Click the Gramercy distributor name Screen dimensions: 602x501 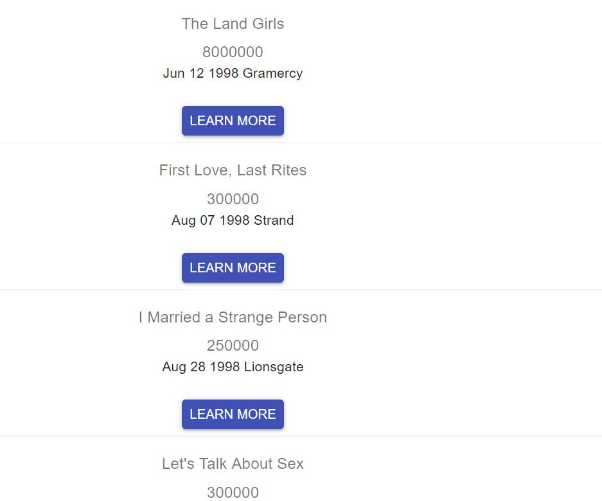(x=272, y=73)
